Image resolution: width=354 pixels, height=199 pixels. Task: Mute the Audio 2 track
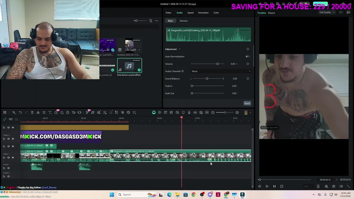(8, 176)
